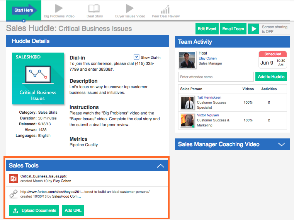The width and height of the screenshot is (294, 220).
Task: Open host Elay Cohen's profile link
Action: pos(207,58)
